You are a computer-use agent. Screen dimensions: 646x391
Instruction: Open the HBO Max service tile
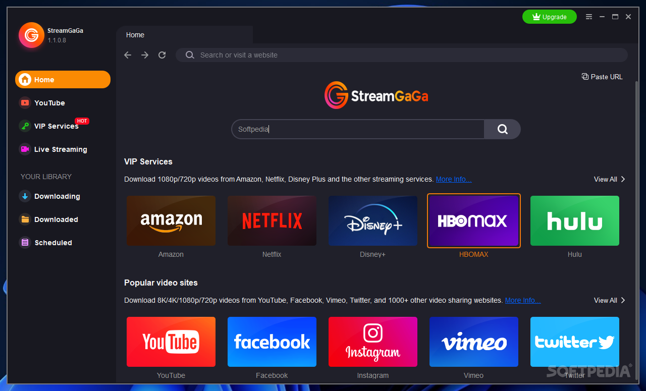tap(474, 221)
